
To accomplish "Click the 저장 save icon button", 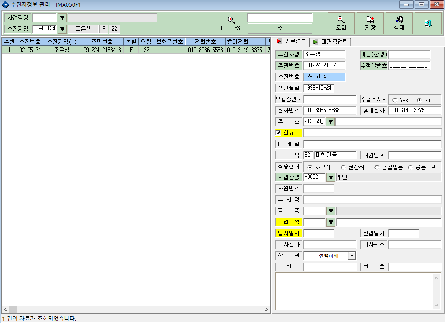I will 370,24.
